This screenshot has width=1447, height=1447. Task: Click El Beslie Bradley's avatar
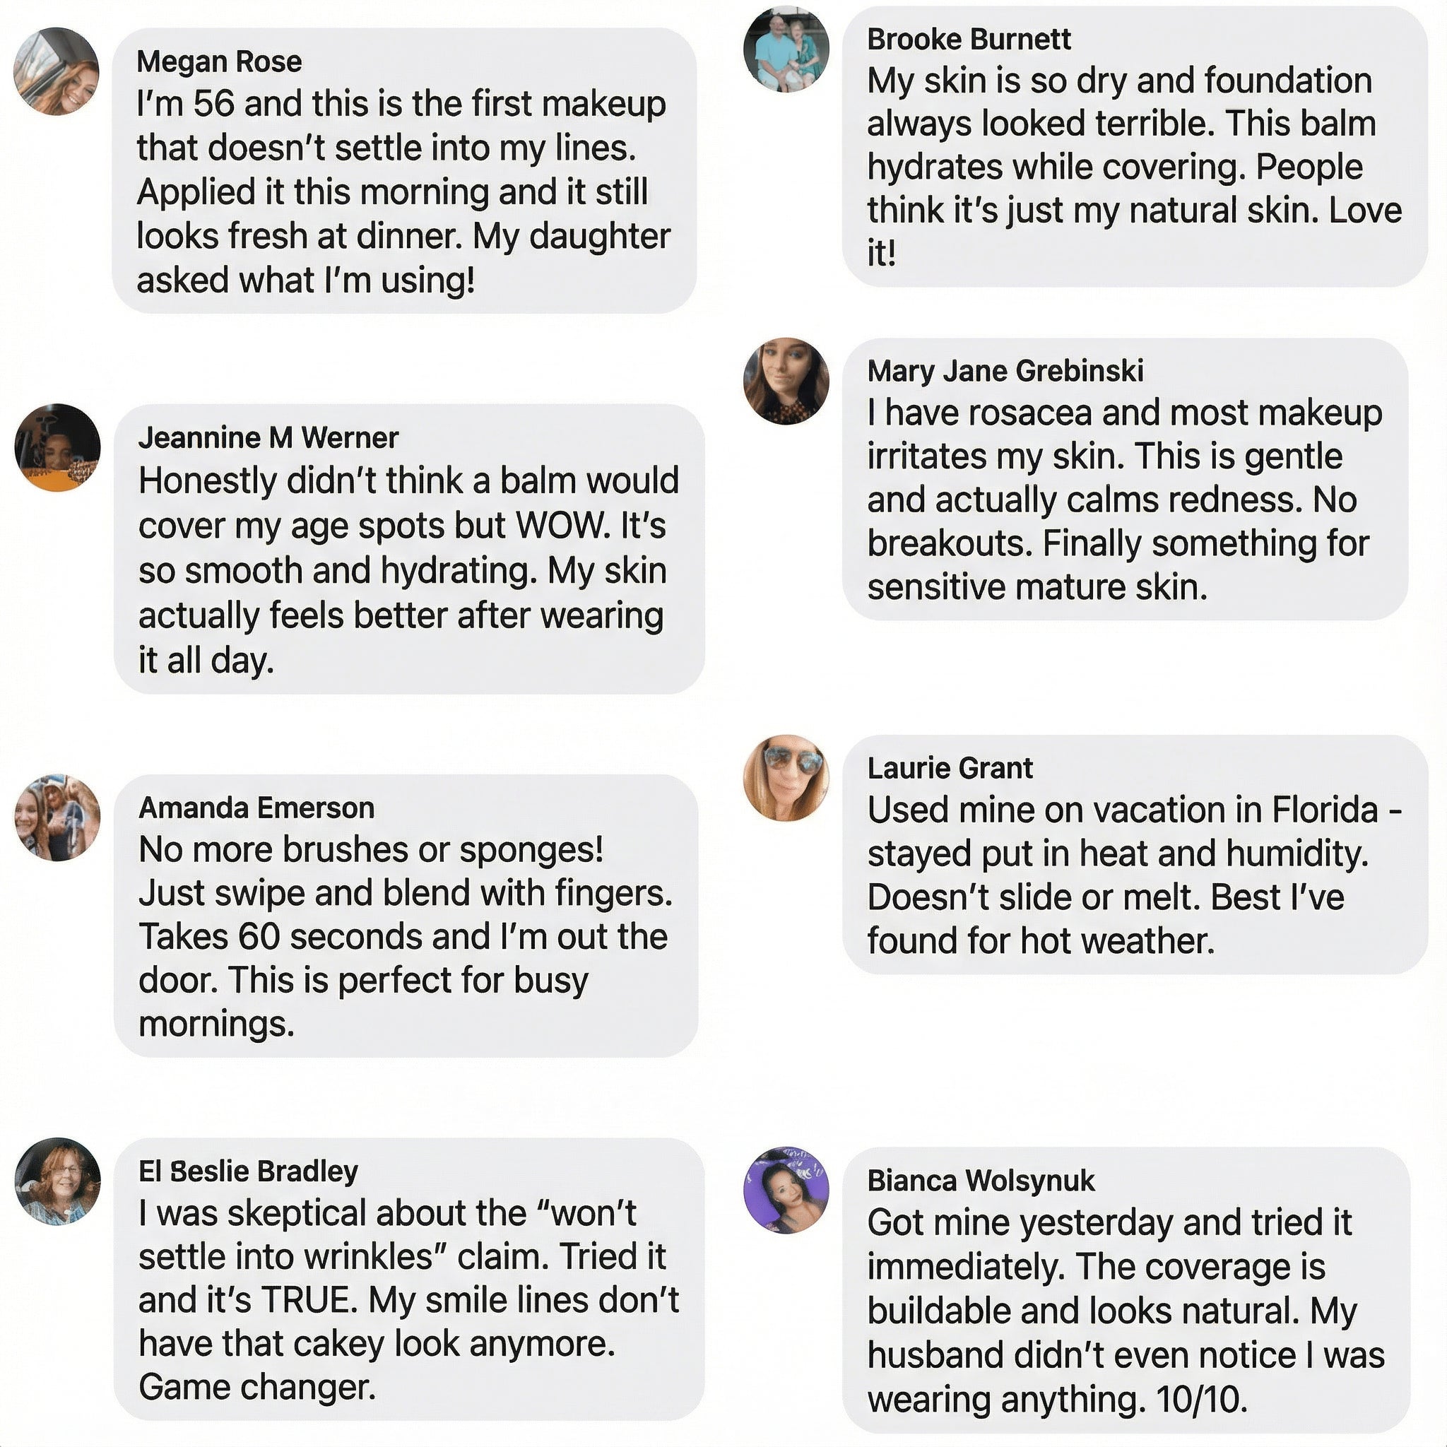pos(58,1181)
